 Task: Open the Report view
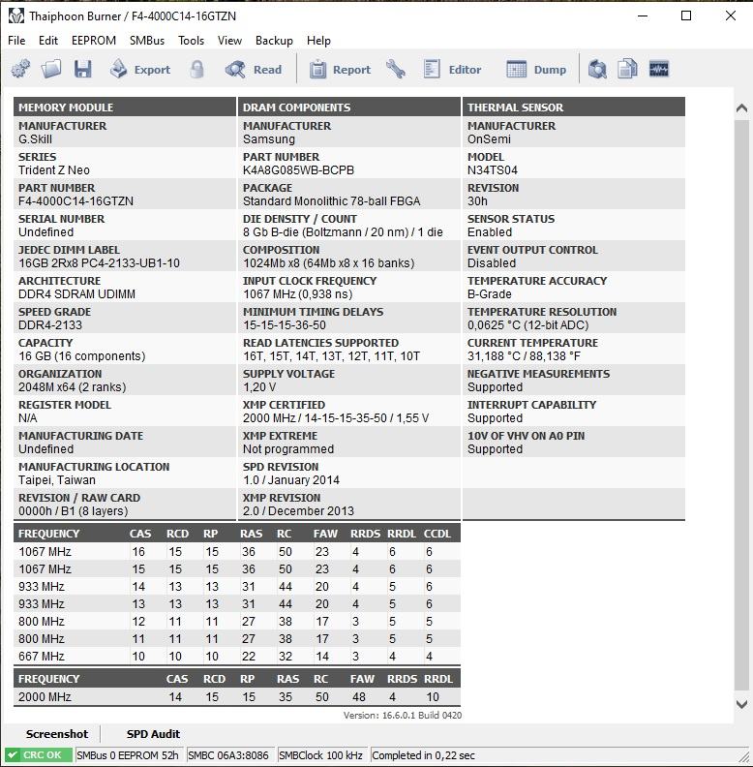pyautogui.click(x=340, y=70)
